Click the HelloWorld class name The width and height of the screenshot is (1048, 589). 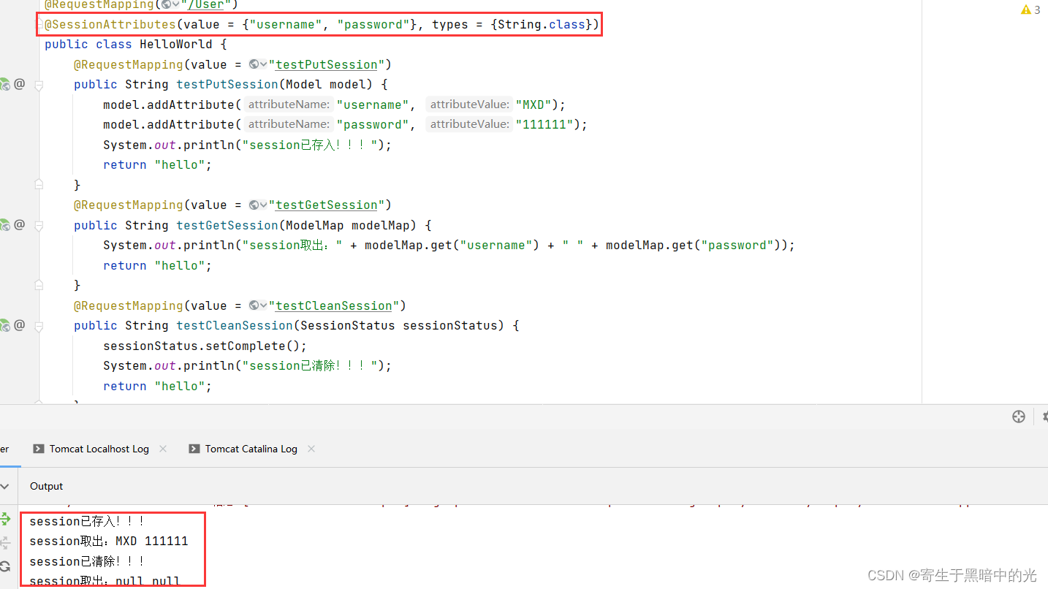pyautogui.click(x=176, y=44)
